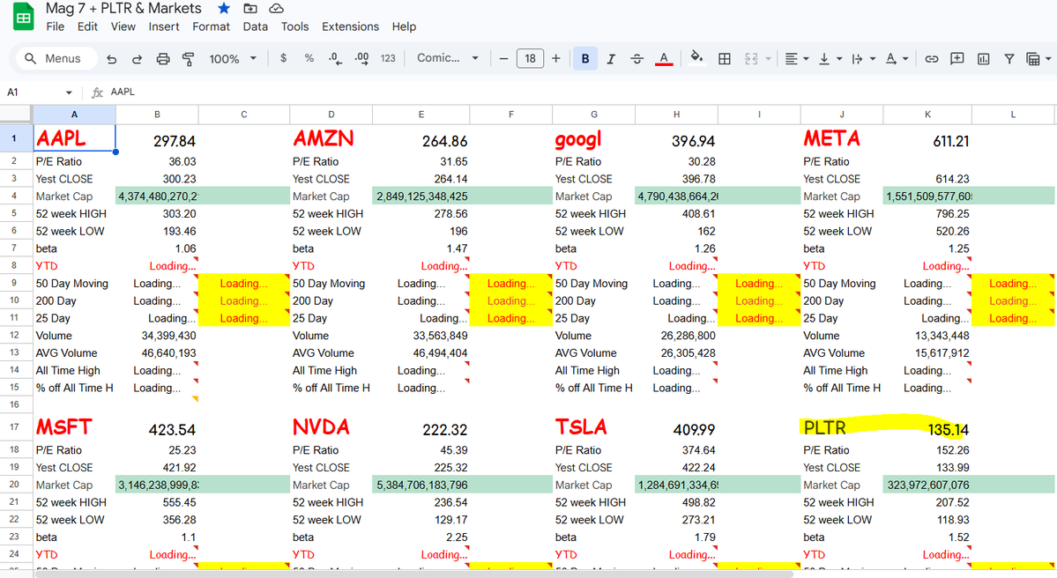The width and height of the screenshot is (1057, 578).
Task: Open the Extensions menu
Action: pyautogui.click(x=351, y=26)
